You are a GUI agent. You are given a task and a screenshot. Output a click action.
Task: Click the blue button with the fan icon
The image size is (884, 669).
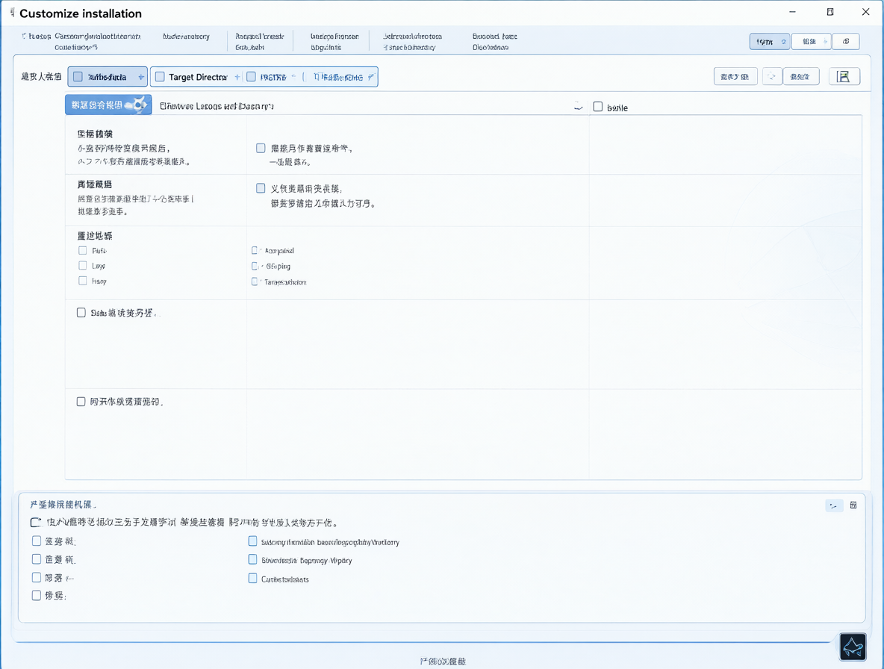pyautogui.click(x=108, y=105)
